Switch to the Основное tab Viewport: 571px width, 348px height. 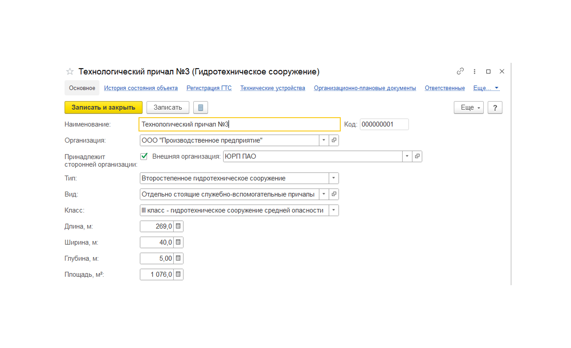pos(82,88)
